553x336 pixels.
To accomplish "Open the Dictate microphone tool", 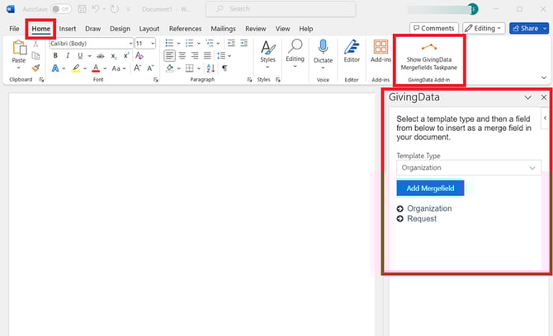I will [x=323, y=51].
